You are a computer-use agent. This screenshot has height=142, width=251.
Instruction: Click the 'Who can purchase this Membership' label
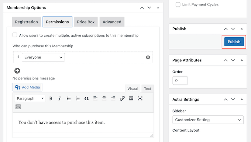[x=43, y=46]
